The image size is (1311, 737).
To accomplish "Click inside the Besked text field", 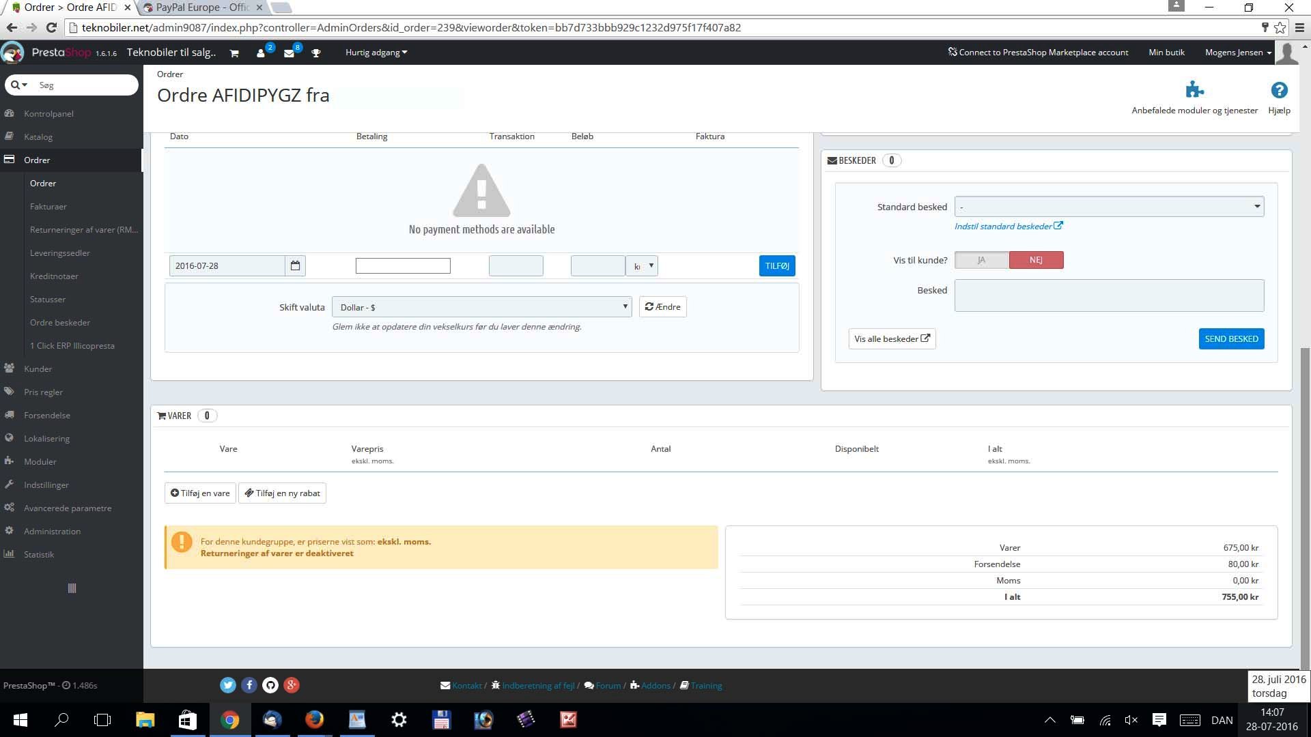I will [1109, 295].
